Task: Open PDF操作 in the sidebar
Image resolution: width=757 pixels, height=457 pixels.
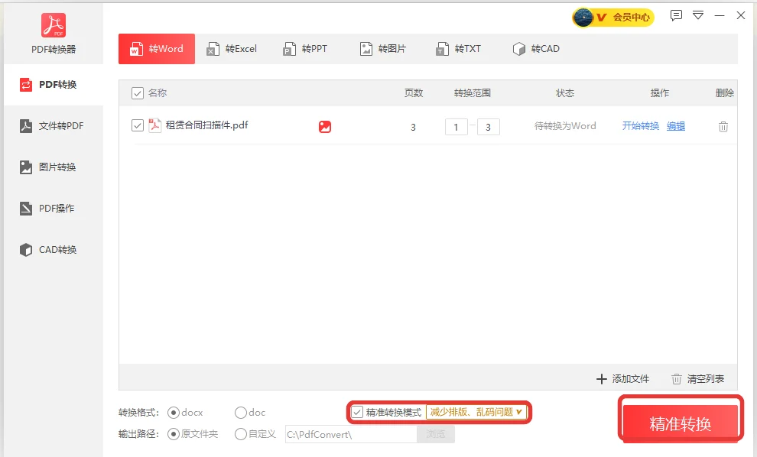Action: click(54, 209)
